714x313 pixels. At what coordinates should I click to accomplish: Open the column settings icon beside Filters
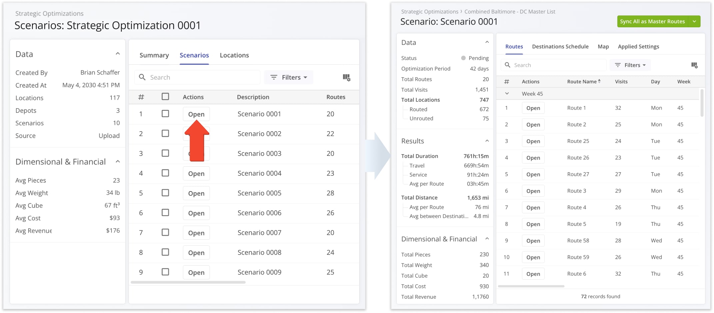(347, 77)
